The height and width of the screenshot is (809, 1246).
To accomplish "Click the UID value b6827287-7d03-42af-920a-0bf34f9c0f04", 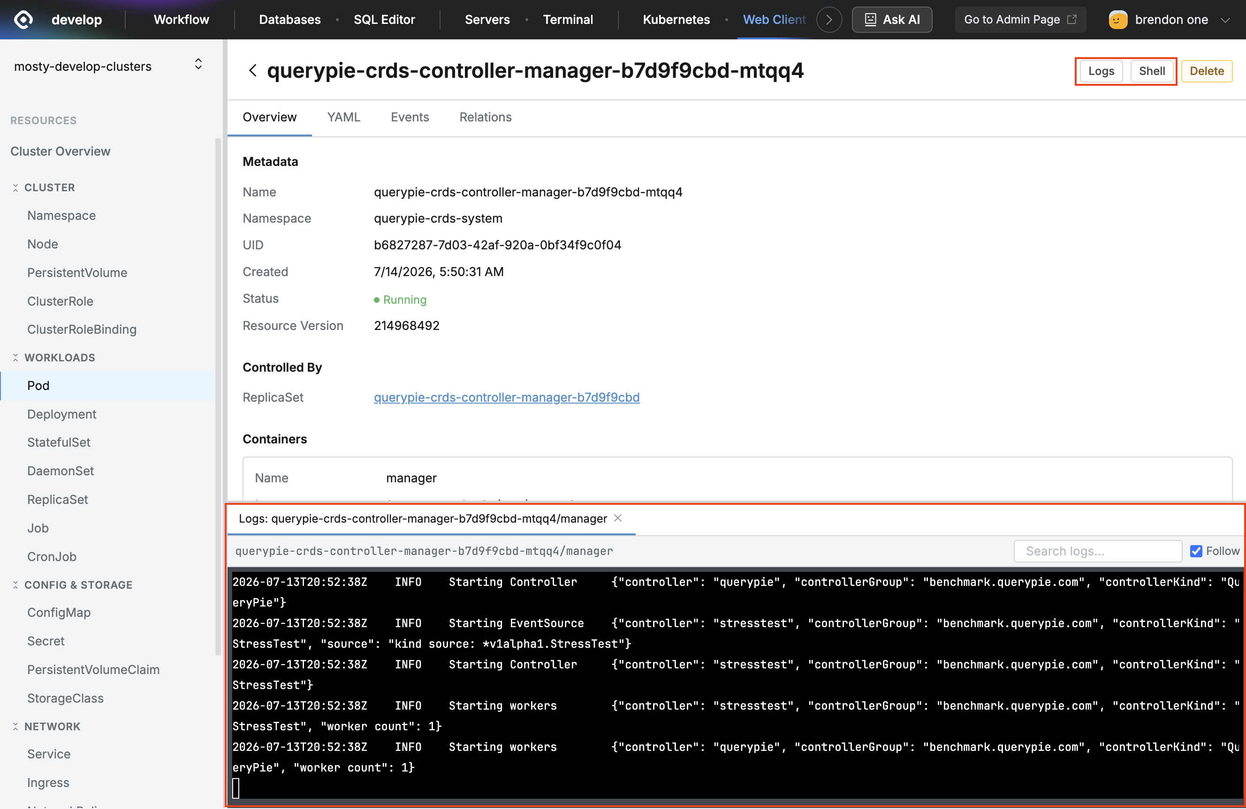I will 497,245.
